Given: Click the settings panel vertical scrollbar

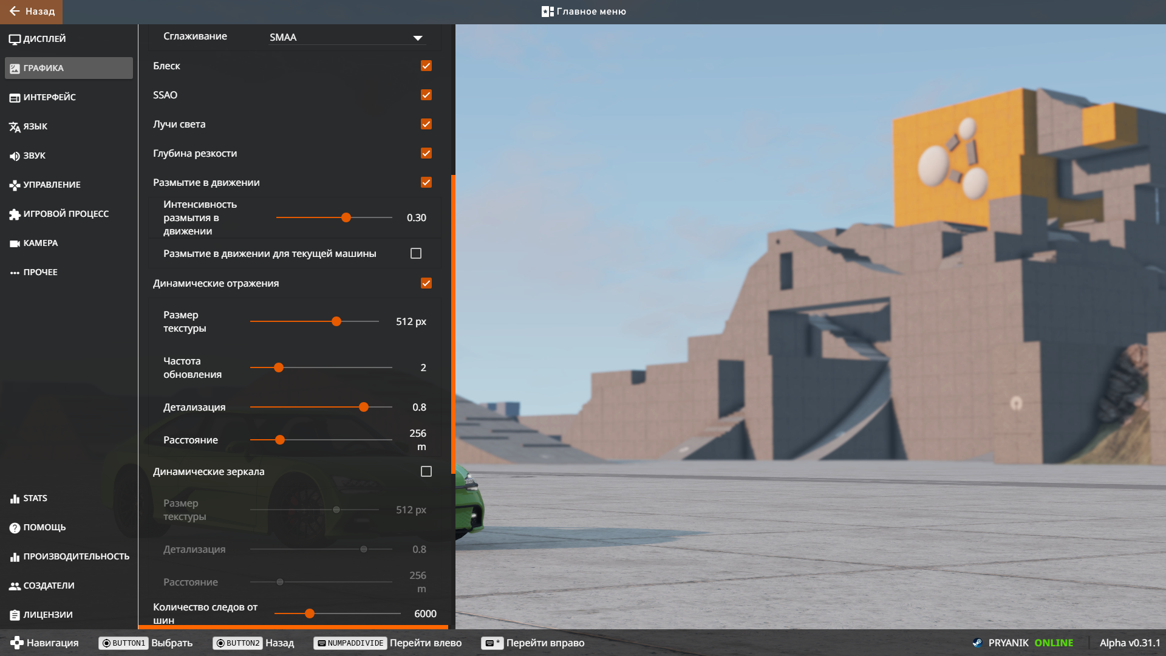Looking at the screenshot, I should pyautogui.click(x=453, y=324).
